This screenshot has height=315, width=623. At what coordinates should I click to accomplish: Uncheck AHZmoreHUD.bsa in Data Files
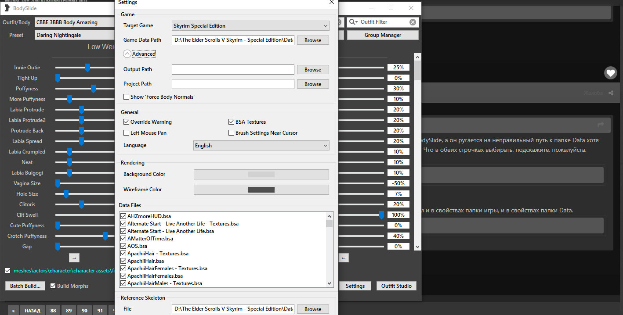click(x=123, y=216)
